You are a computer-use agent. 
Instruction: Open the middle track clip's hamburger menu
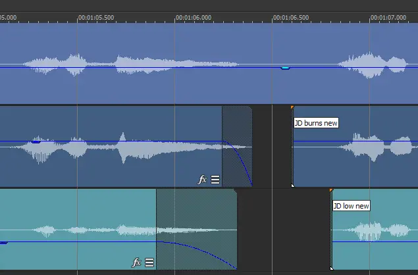pyautogui.click(x=215, y=179)
